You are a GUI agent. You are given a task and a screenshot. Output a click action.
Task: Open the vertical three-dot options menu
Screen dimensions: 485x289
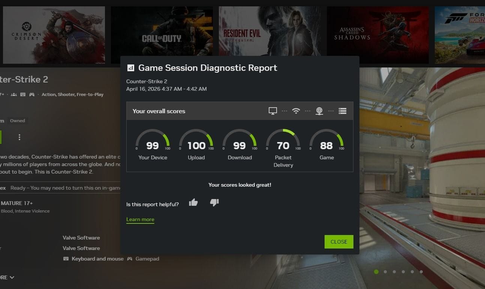click(x=19, y=137)
